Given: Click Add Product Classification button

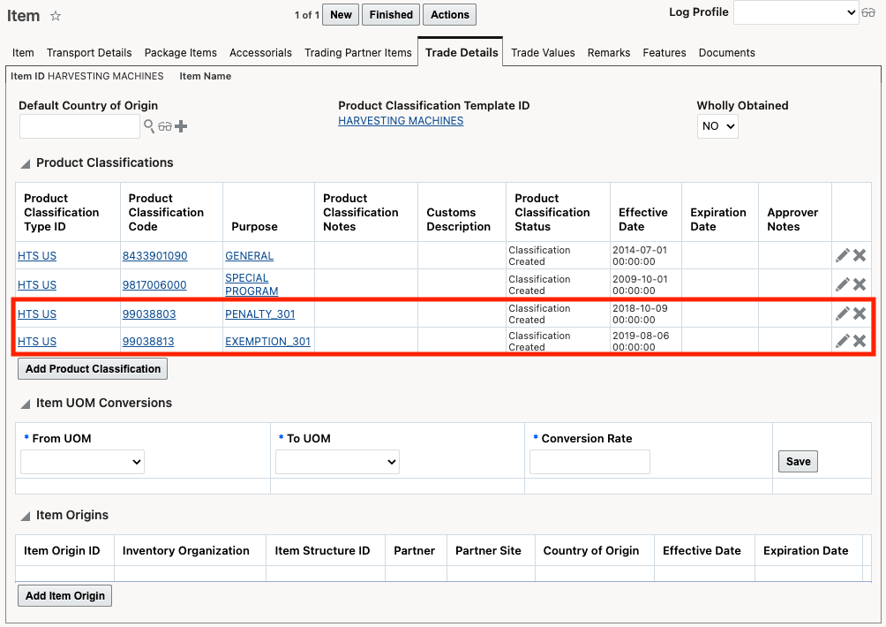Looking at the screenshot, I should tap(93, 368).
